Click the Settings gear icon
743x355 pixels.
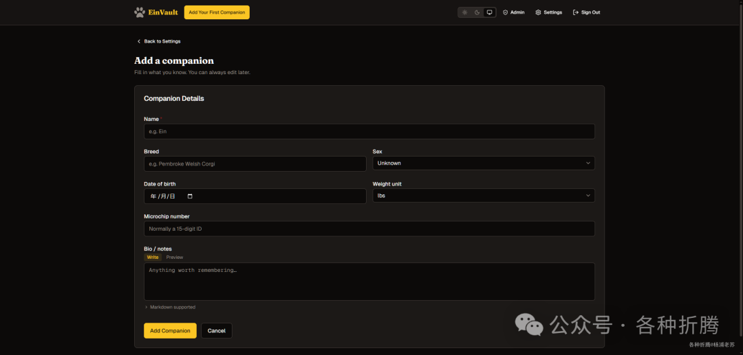pos(538,12)
